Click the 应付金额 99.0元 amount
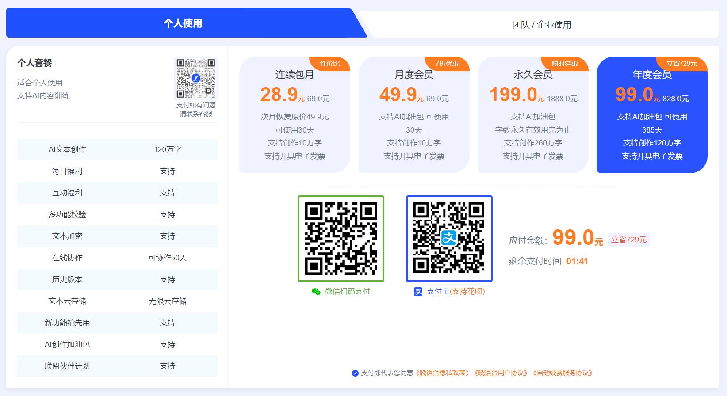 pos(578,238)
